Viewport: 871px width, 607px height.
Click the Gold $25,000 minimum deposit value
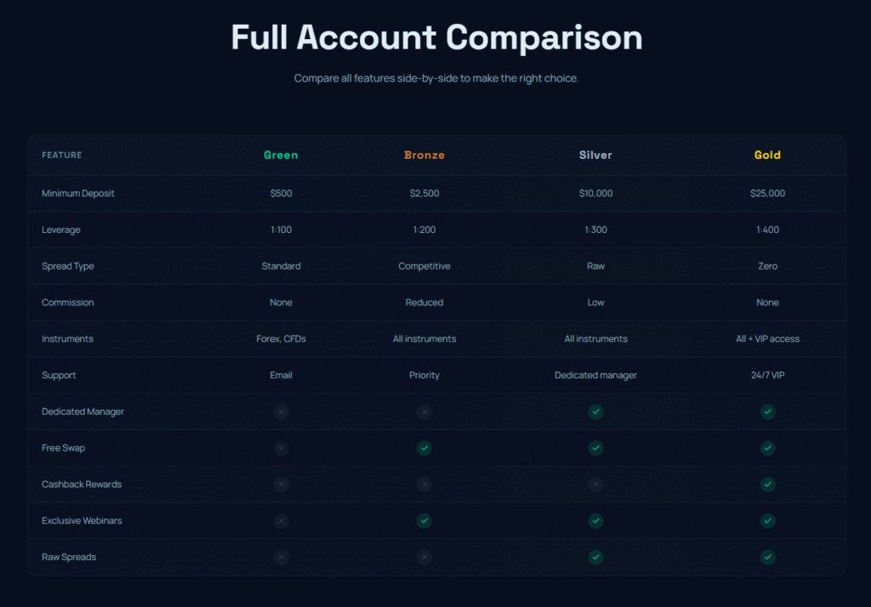[768, 193]
